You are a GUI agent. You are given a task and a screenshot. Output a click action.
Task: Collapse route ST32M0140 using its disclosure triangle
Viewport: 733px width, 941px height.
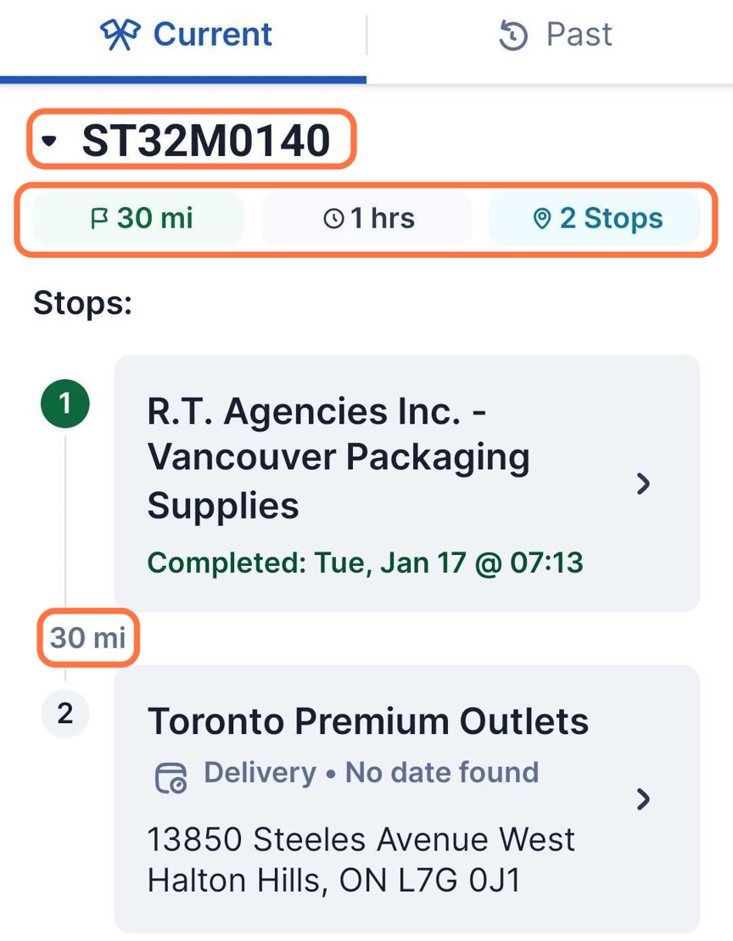(x=48, y=139)
